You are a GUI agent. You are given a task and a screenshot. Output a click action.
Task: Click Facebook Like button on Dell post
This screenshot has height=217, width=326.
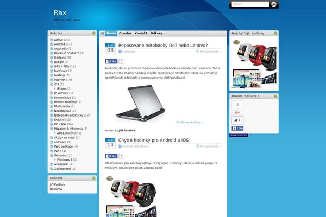pos(111,61)
